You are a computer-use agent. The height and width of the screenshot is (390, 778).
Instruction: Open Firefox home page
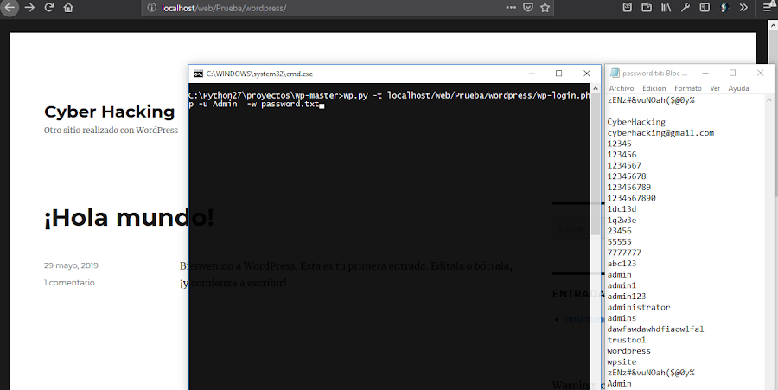click(x=68, y=8)
